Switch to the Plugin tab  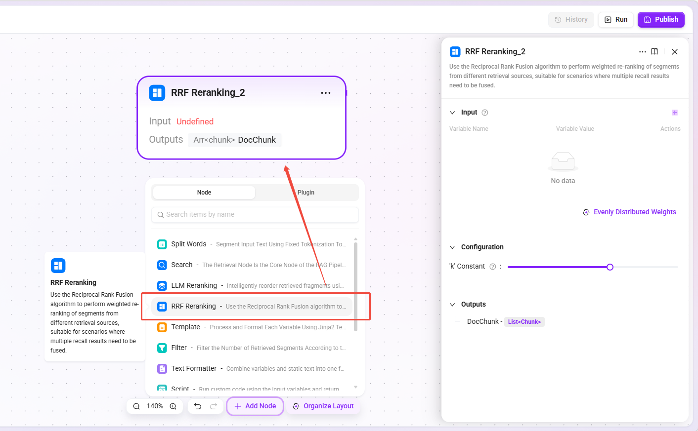point(306,193)
